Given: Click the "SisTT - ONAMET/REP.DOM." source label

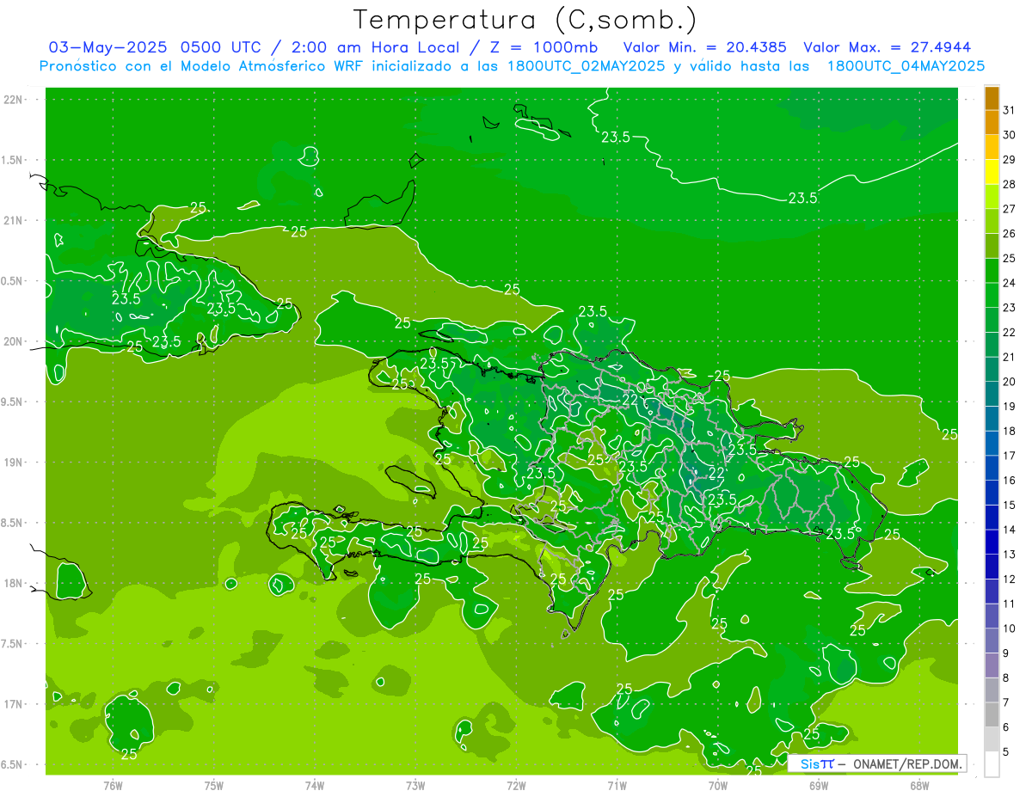Looking at the screenshot, I should [877, 763].
